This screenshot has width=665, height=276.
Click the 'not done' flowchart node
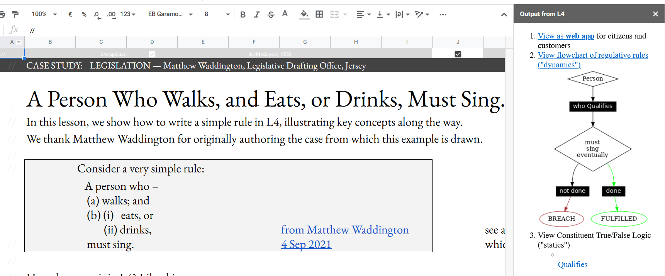pos(572,191)
